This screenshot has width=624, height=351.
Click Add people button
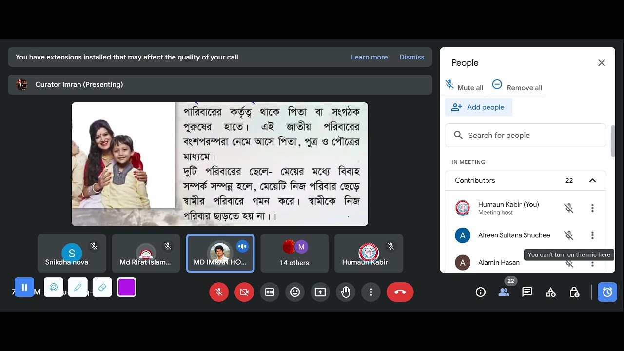tap(478, 107)
